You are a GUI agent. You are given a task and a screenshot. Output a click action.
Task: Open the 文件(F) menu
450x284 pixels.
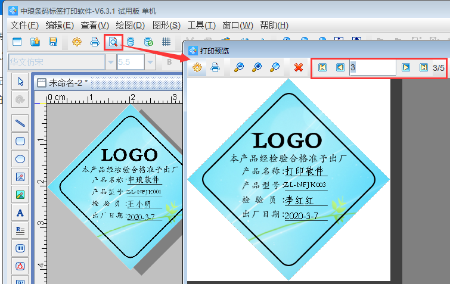[24, 25]
